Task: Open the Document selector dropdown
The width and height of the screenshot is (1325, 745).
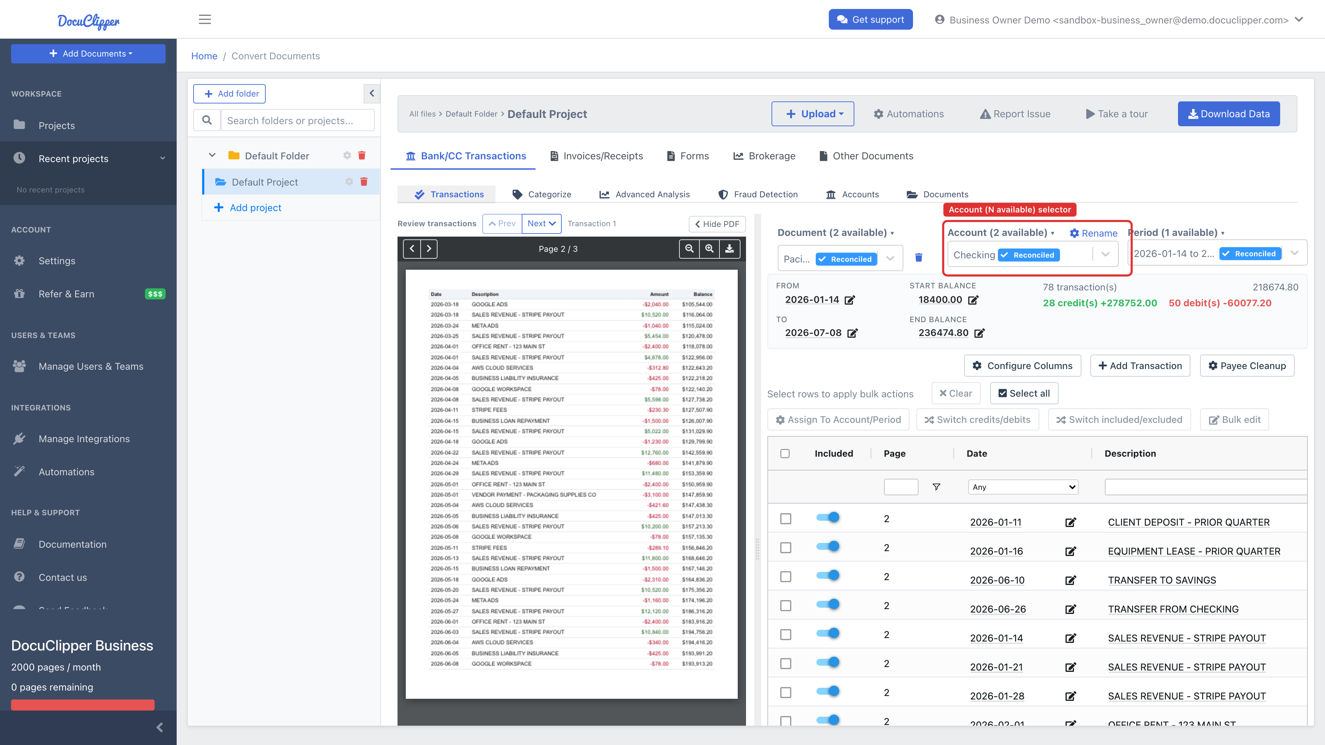Action: [840, 259]
